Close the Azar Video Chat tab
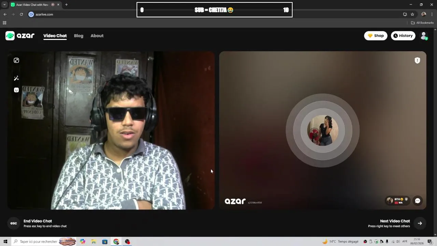The width and height of the screenshot is (437, 246). pyautogui.click(x=58, y=4)
